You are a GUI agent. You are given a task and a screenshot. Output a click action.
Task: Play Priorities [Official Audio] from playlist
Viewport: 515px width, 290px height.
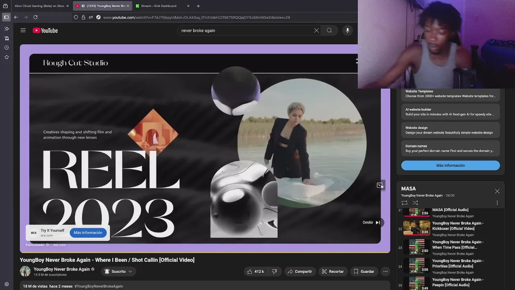[450, 266]
